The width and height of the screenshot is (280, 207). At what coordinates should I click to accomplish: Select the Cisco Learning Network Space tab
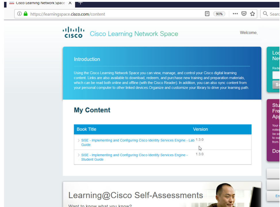[x=37, y=3]
